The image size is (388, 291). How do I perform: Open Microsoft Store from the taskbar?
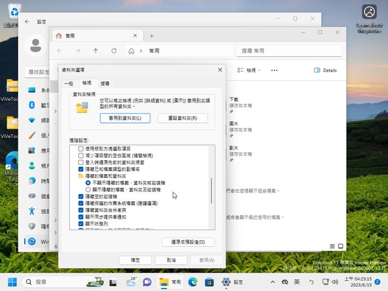click(209, 282)
